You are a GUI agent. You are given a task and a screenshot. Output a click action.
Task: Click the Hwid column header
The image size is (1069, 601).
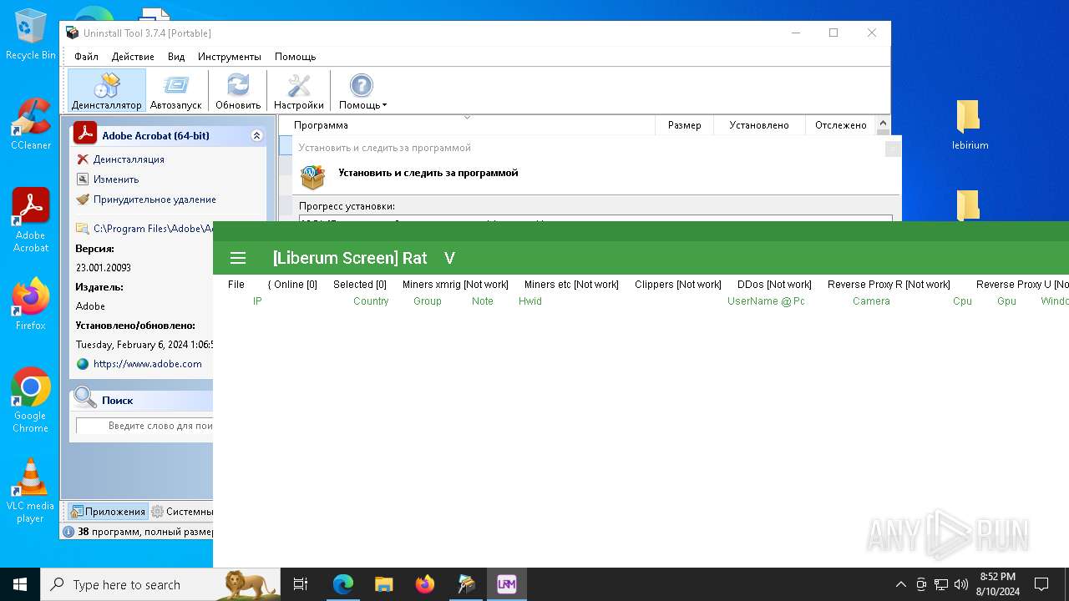click(530, 301)
